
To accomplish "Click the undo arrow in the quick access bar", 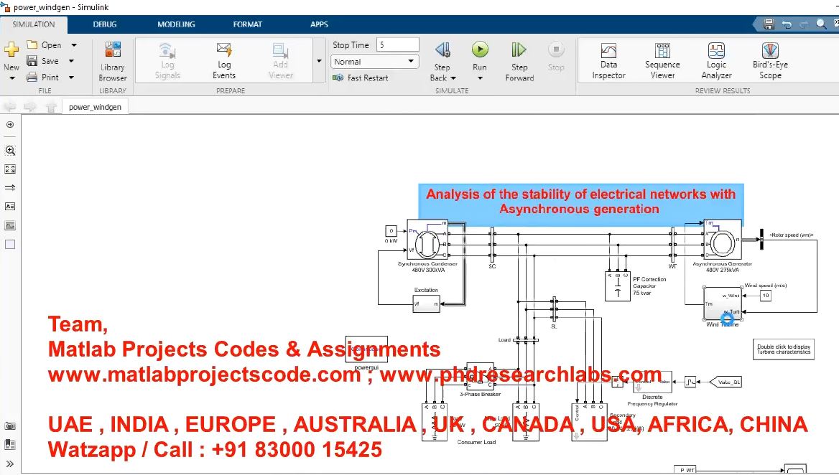I will pos(787,24).
